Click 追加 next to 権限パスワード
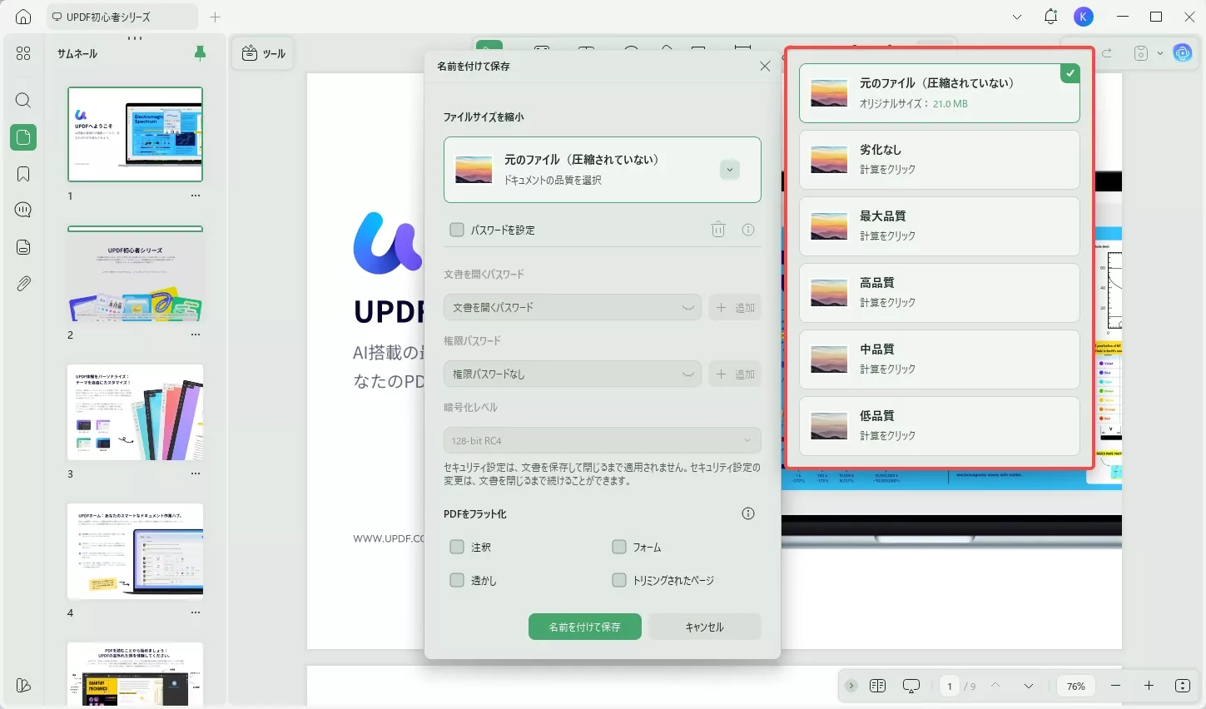Viewport: 1206px width, 709px height. [x=735, y=374]
